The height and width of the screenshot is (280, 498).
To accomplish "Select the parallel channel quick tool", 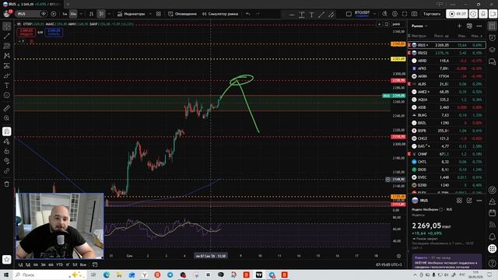I will pyautogui.click(x=331, y=15).
